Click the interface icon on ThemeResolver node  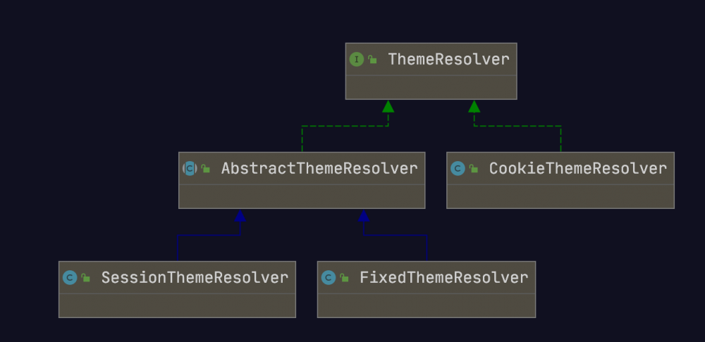pyautogui.click(x=357, y=60)
